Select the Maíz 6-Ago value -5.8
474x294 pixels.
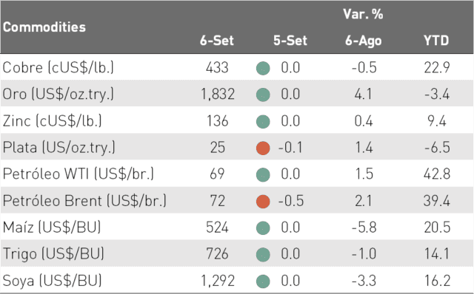(x=364, y=228)
